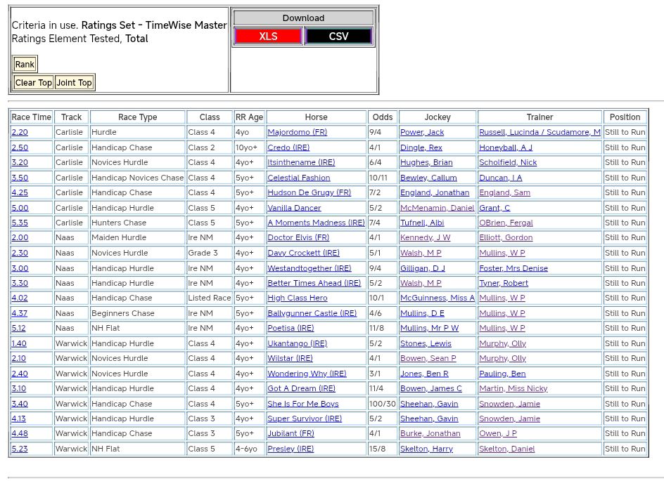The image size is (664, 481).
Task: Open horse link Majordomo (FR)
Action: click(x=297, y=132)
